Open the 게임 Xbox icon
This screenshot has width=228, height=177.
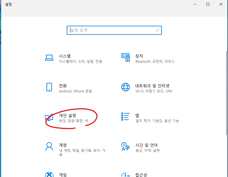[49, 174]
